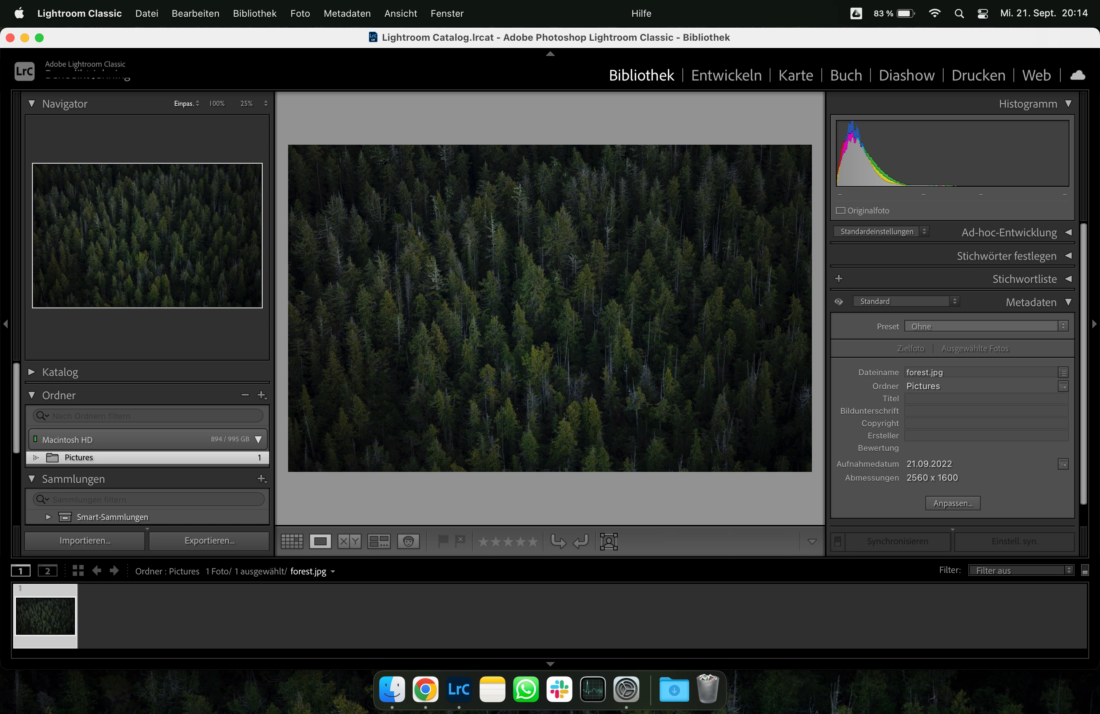Switch to the Entwickeln module
Image resolution: width=1100 pixels, height=714 pixels.
(726, 75)
